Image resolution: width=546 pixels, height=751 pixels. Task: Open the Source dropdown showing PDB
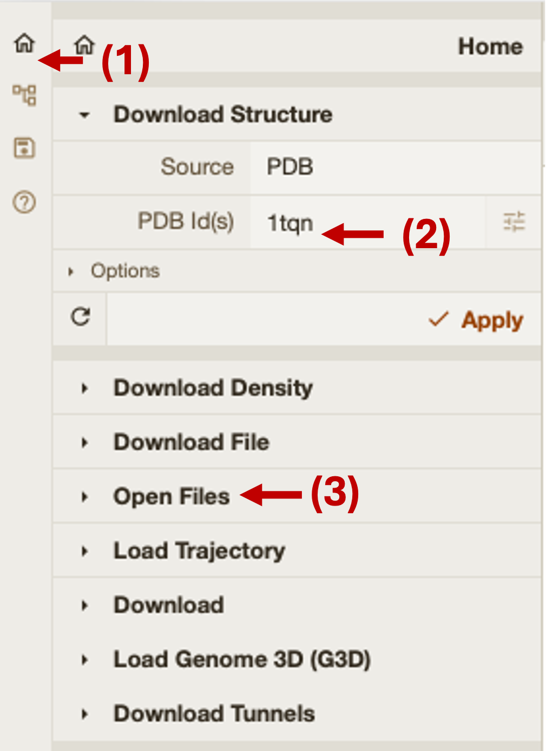(x=396, y=167)
